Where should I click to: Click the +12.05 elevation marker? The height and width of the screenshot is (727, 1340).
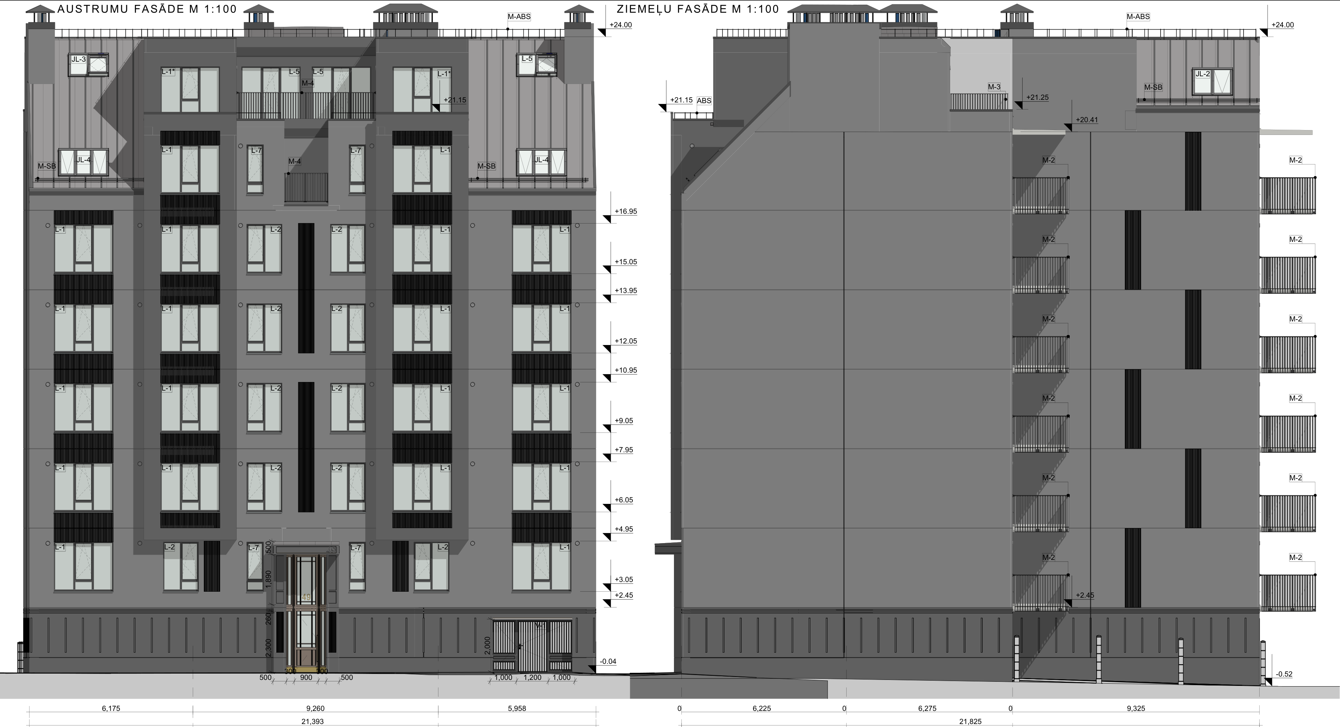click(625, 341)
